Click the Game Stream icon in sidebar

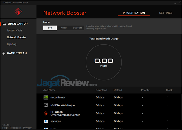pyautogui.click(x=4, y=53)
